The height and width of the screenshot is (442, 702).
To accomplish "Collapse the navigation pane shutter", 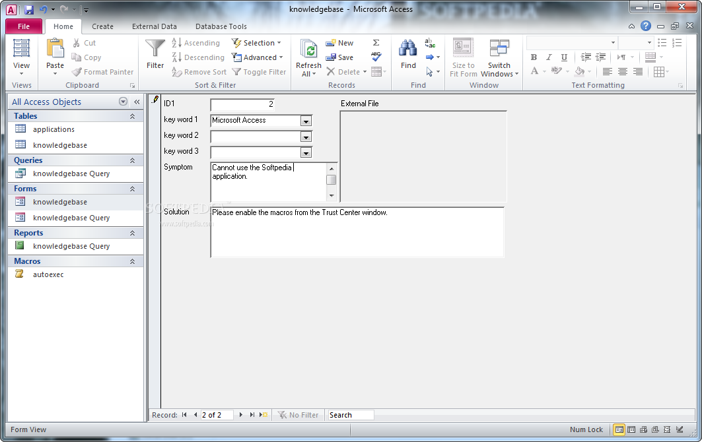I will (137, 102).
